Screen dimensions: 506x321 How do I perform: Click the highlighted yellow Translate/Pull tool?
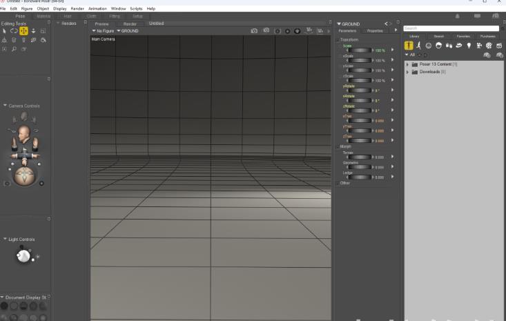23,31
